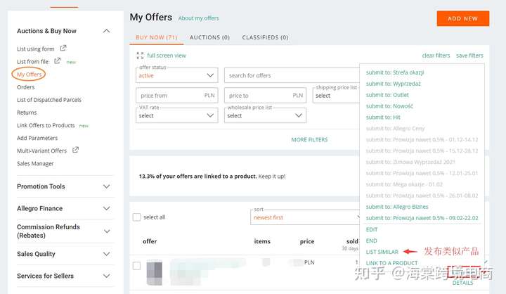Image resolution: width=506 pixels, height=294 pixels.
Task: Open Add Parameters in the sidebar
Action: [37, 138]
